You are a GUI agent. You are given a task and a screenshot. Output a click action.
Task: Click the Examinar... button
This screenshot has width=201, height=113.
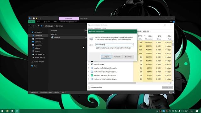129,57
